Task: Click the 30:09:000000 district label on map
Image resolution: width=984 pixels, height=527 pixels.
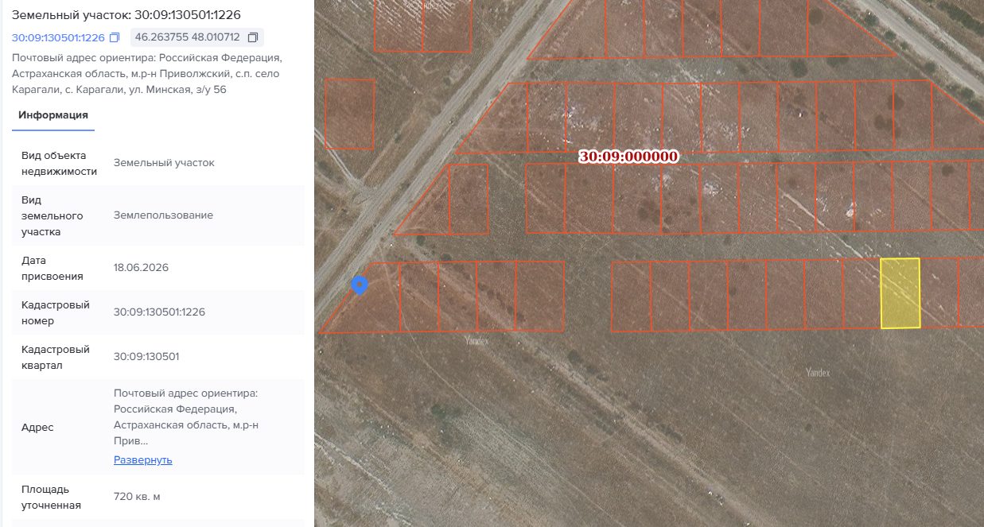Action: (x=628, y=157)
